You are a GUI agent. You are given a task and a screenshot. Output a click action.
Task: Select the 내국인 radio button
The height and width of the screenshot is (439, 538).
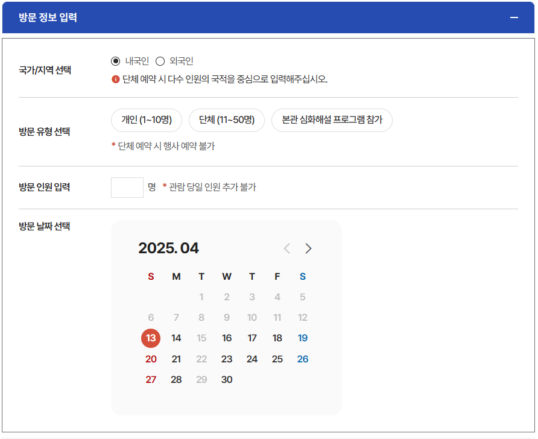click(x=116, y=61)
